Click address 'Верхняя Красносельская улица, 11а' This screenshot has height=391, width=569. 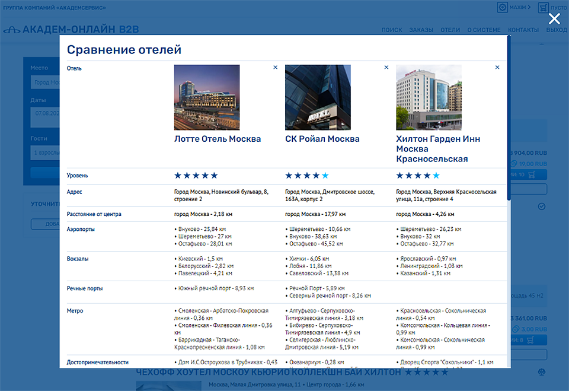point(446,196)
